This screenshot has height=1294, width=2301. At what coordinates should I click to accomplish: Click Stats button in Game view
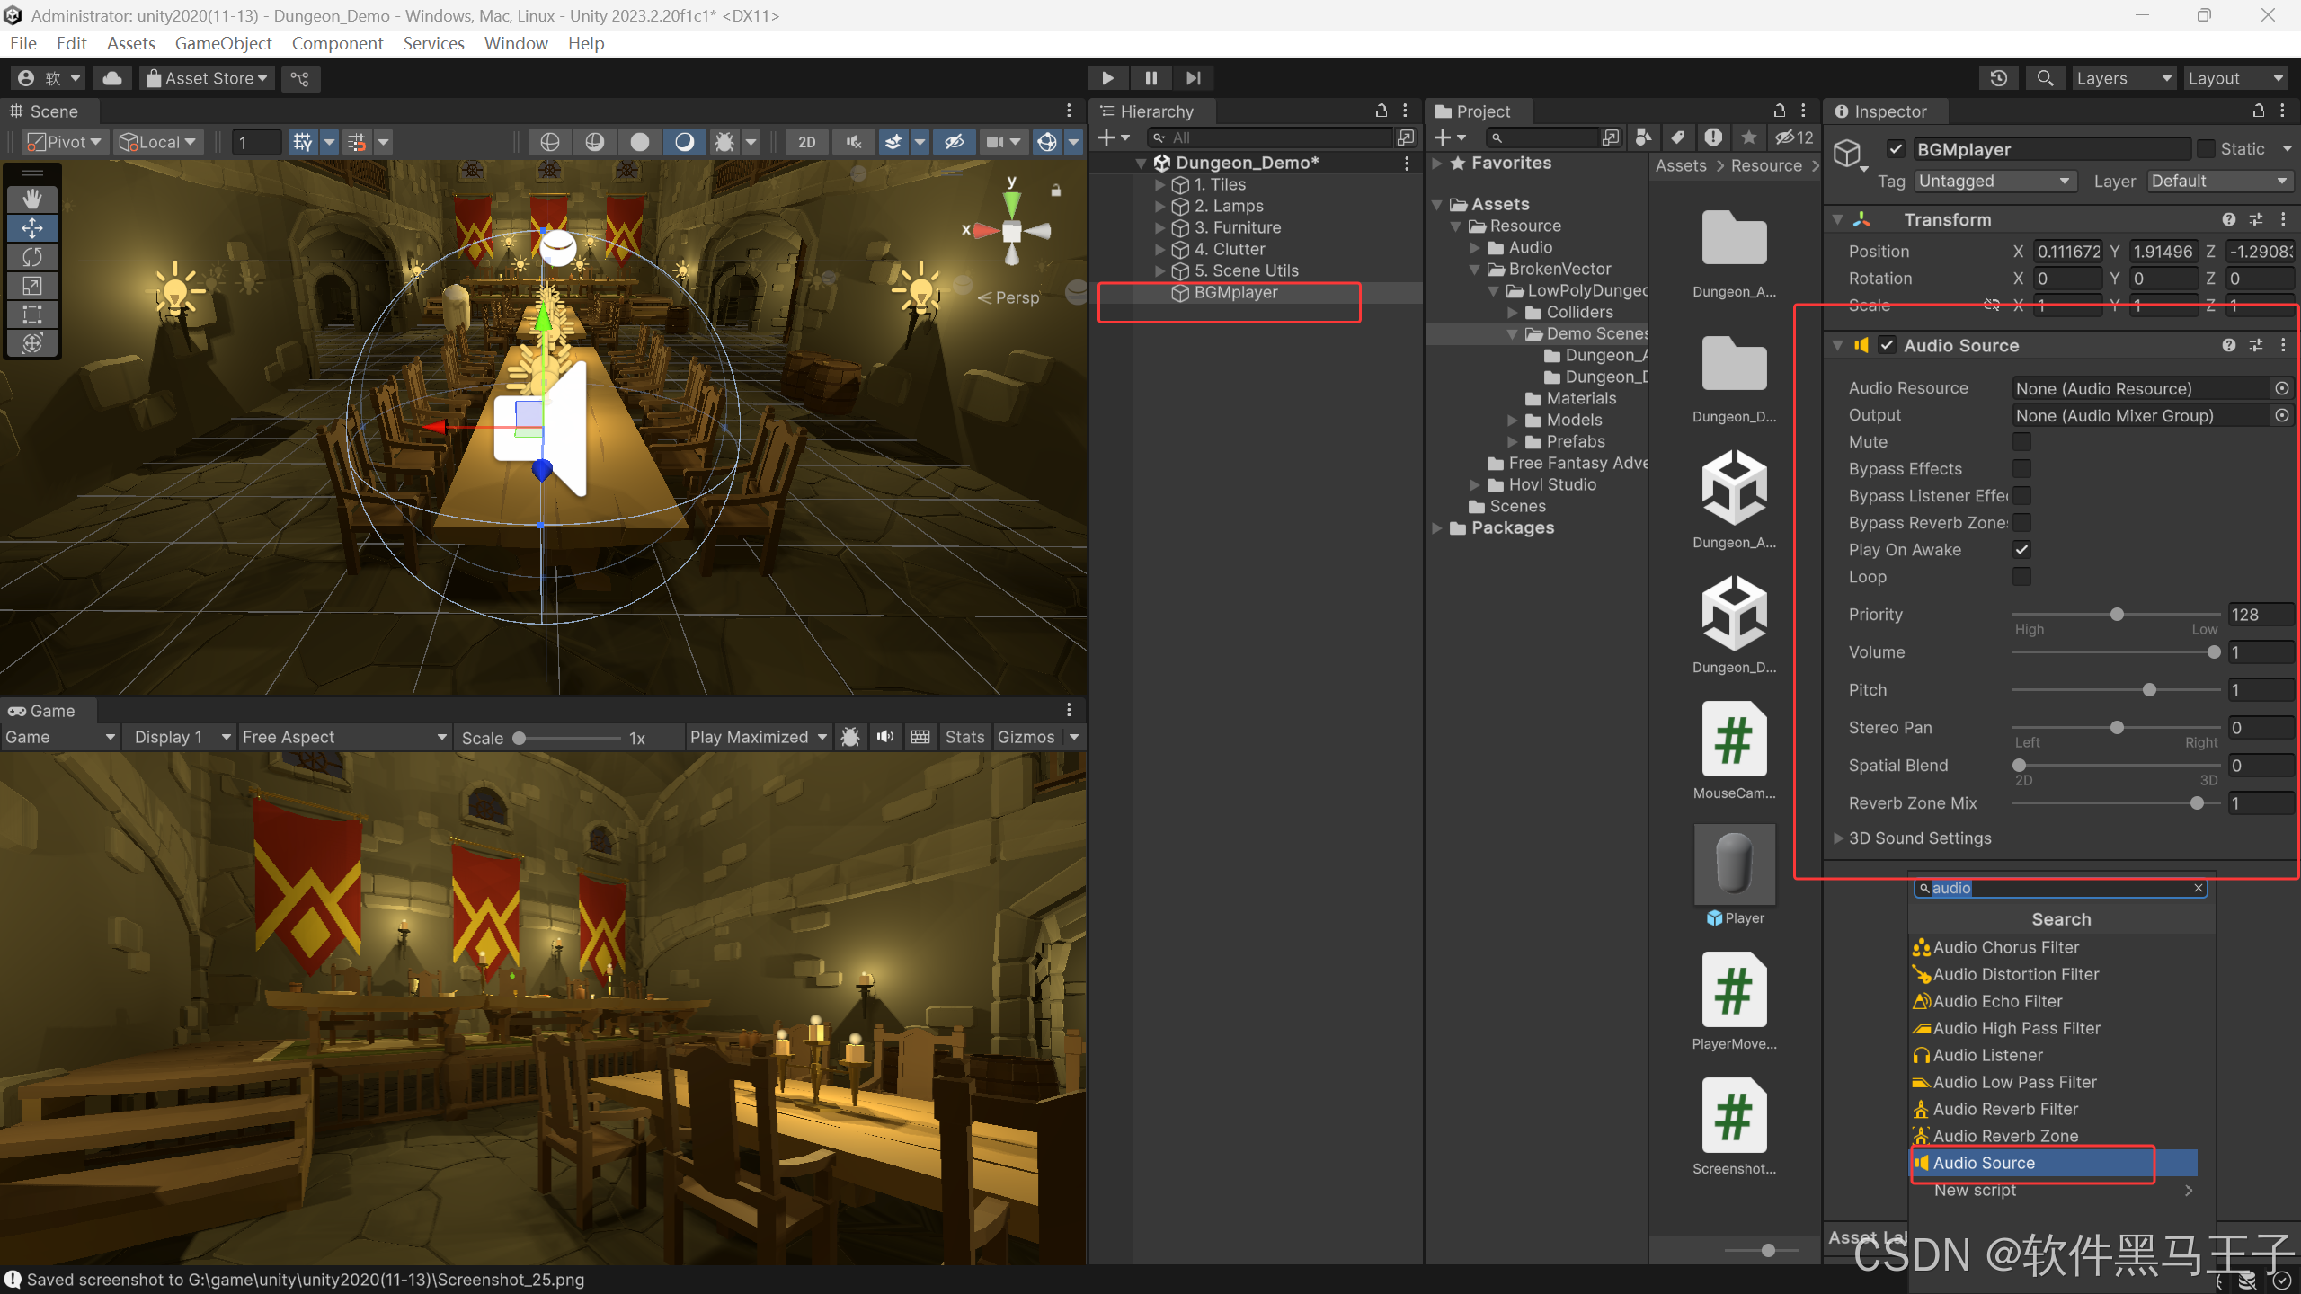(x=964, y=737)
